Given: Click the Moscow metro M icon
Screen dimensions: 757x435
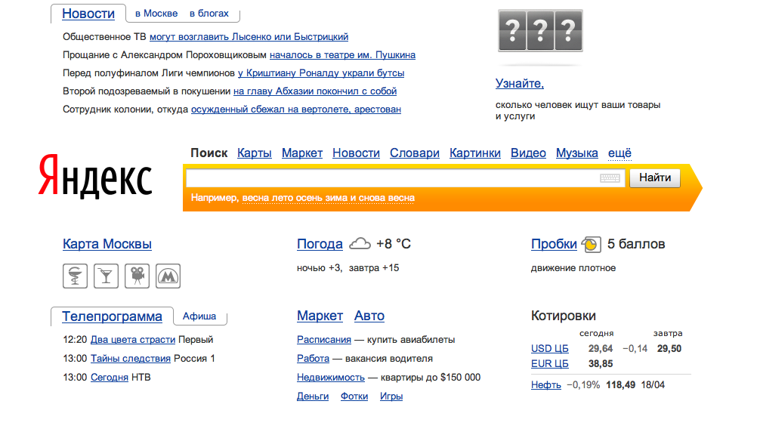Looking at the screenshot, I should pos(168,276).
